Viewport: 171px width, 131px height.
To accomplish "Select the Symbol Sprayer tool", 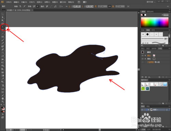I will [3, 85].
